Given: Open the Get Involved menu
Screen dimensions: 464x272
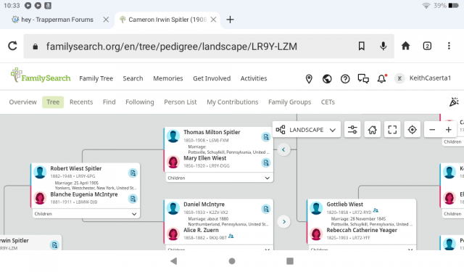Looking at the screenshot, I should [x=212, y=78].
